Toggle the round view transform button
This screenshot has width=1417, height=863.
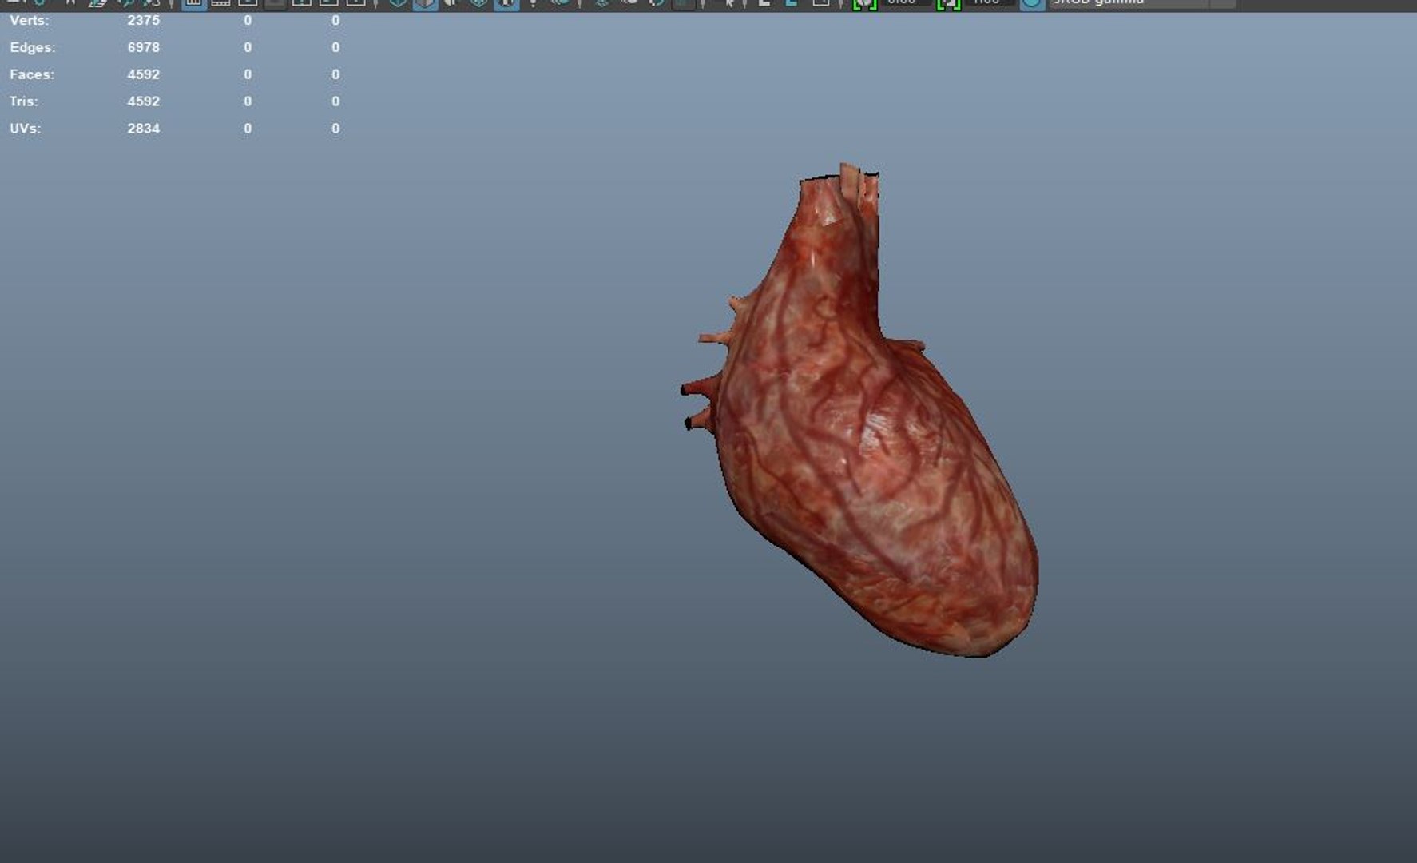coord(1032,3)
